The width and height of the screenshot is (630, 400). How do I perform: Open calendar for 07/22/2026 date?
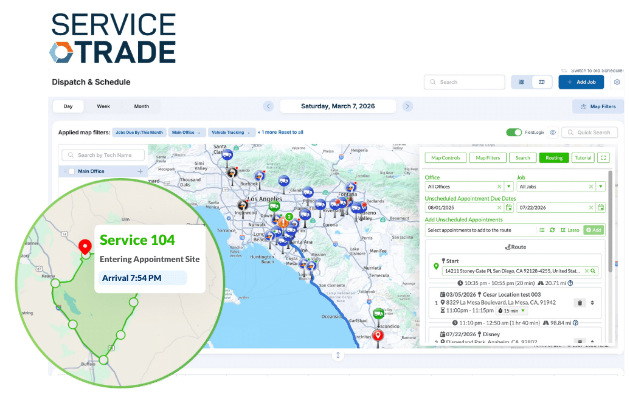601,208
